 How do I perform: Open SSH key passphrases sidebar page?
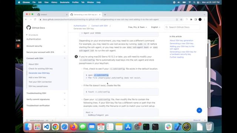[x=38, y=86]
